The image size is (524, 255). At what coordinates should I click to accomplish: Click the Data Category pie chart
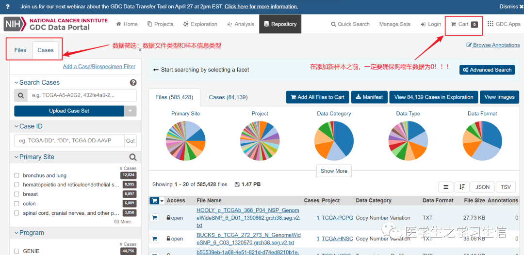(x=334, y=141)
